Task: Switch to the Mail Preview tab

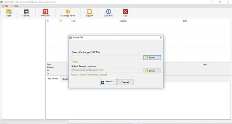Action: pyautogui.click(x=53, y=79)
